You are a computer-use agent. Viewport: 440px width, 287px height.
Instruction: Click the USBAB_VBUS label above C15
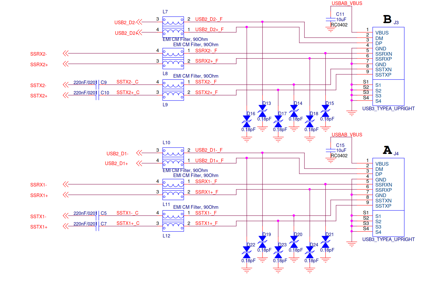(347, 135)
